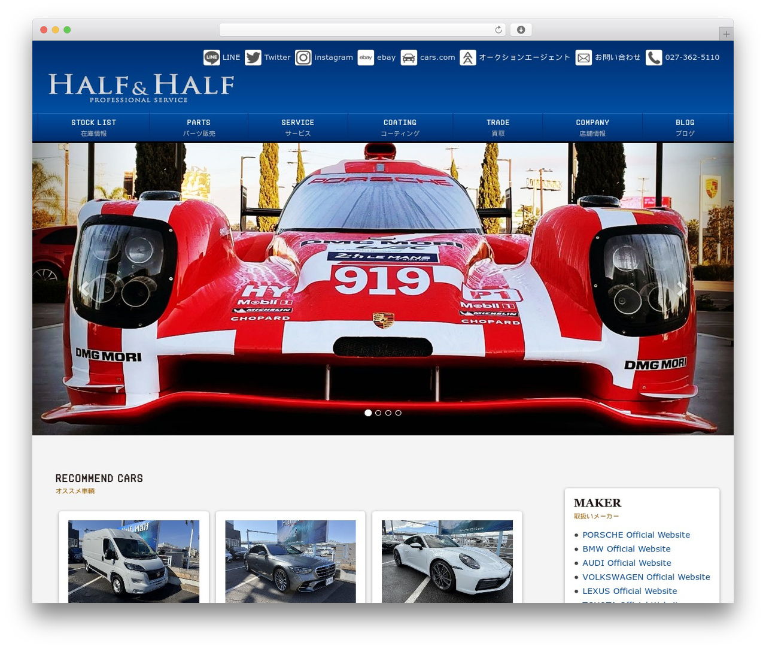
Task: Click the browser address bar
Action: (362, 30)
